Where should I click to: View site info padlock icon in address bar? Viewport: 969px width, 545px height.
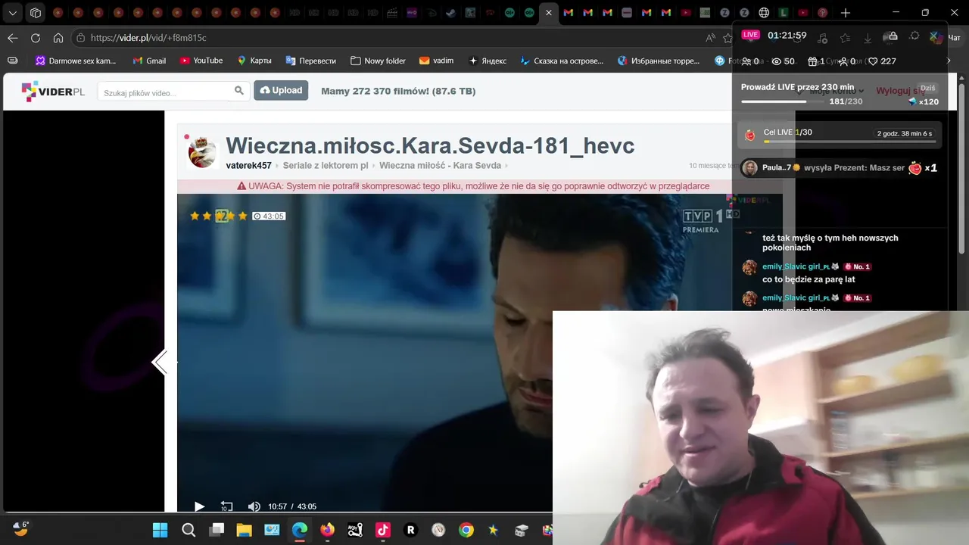80,38
